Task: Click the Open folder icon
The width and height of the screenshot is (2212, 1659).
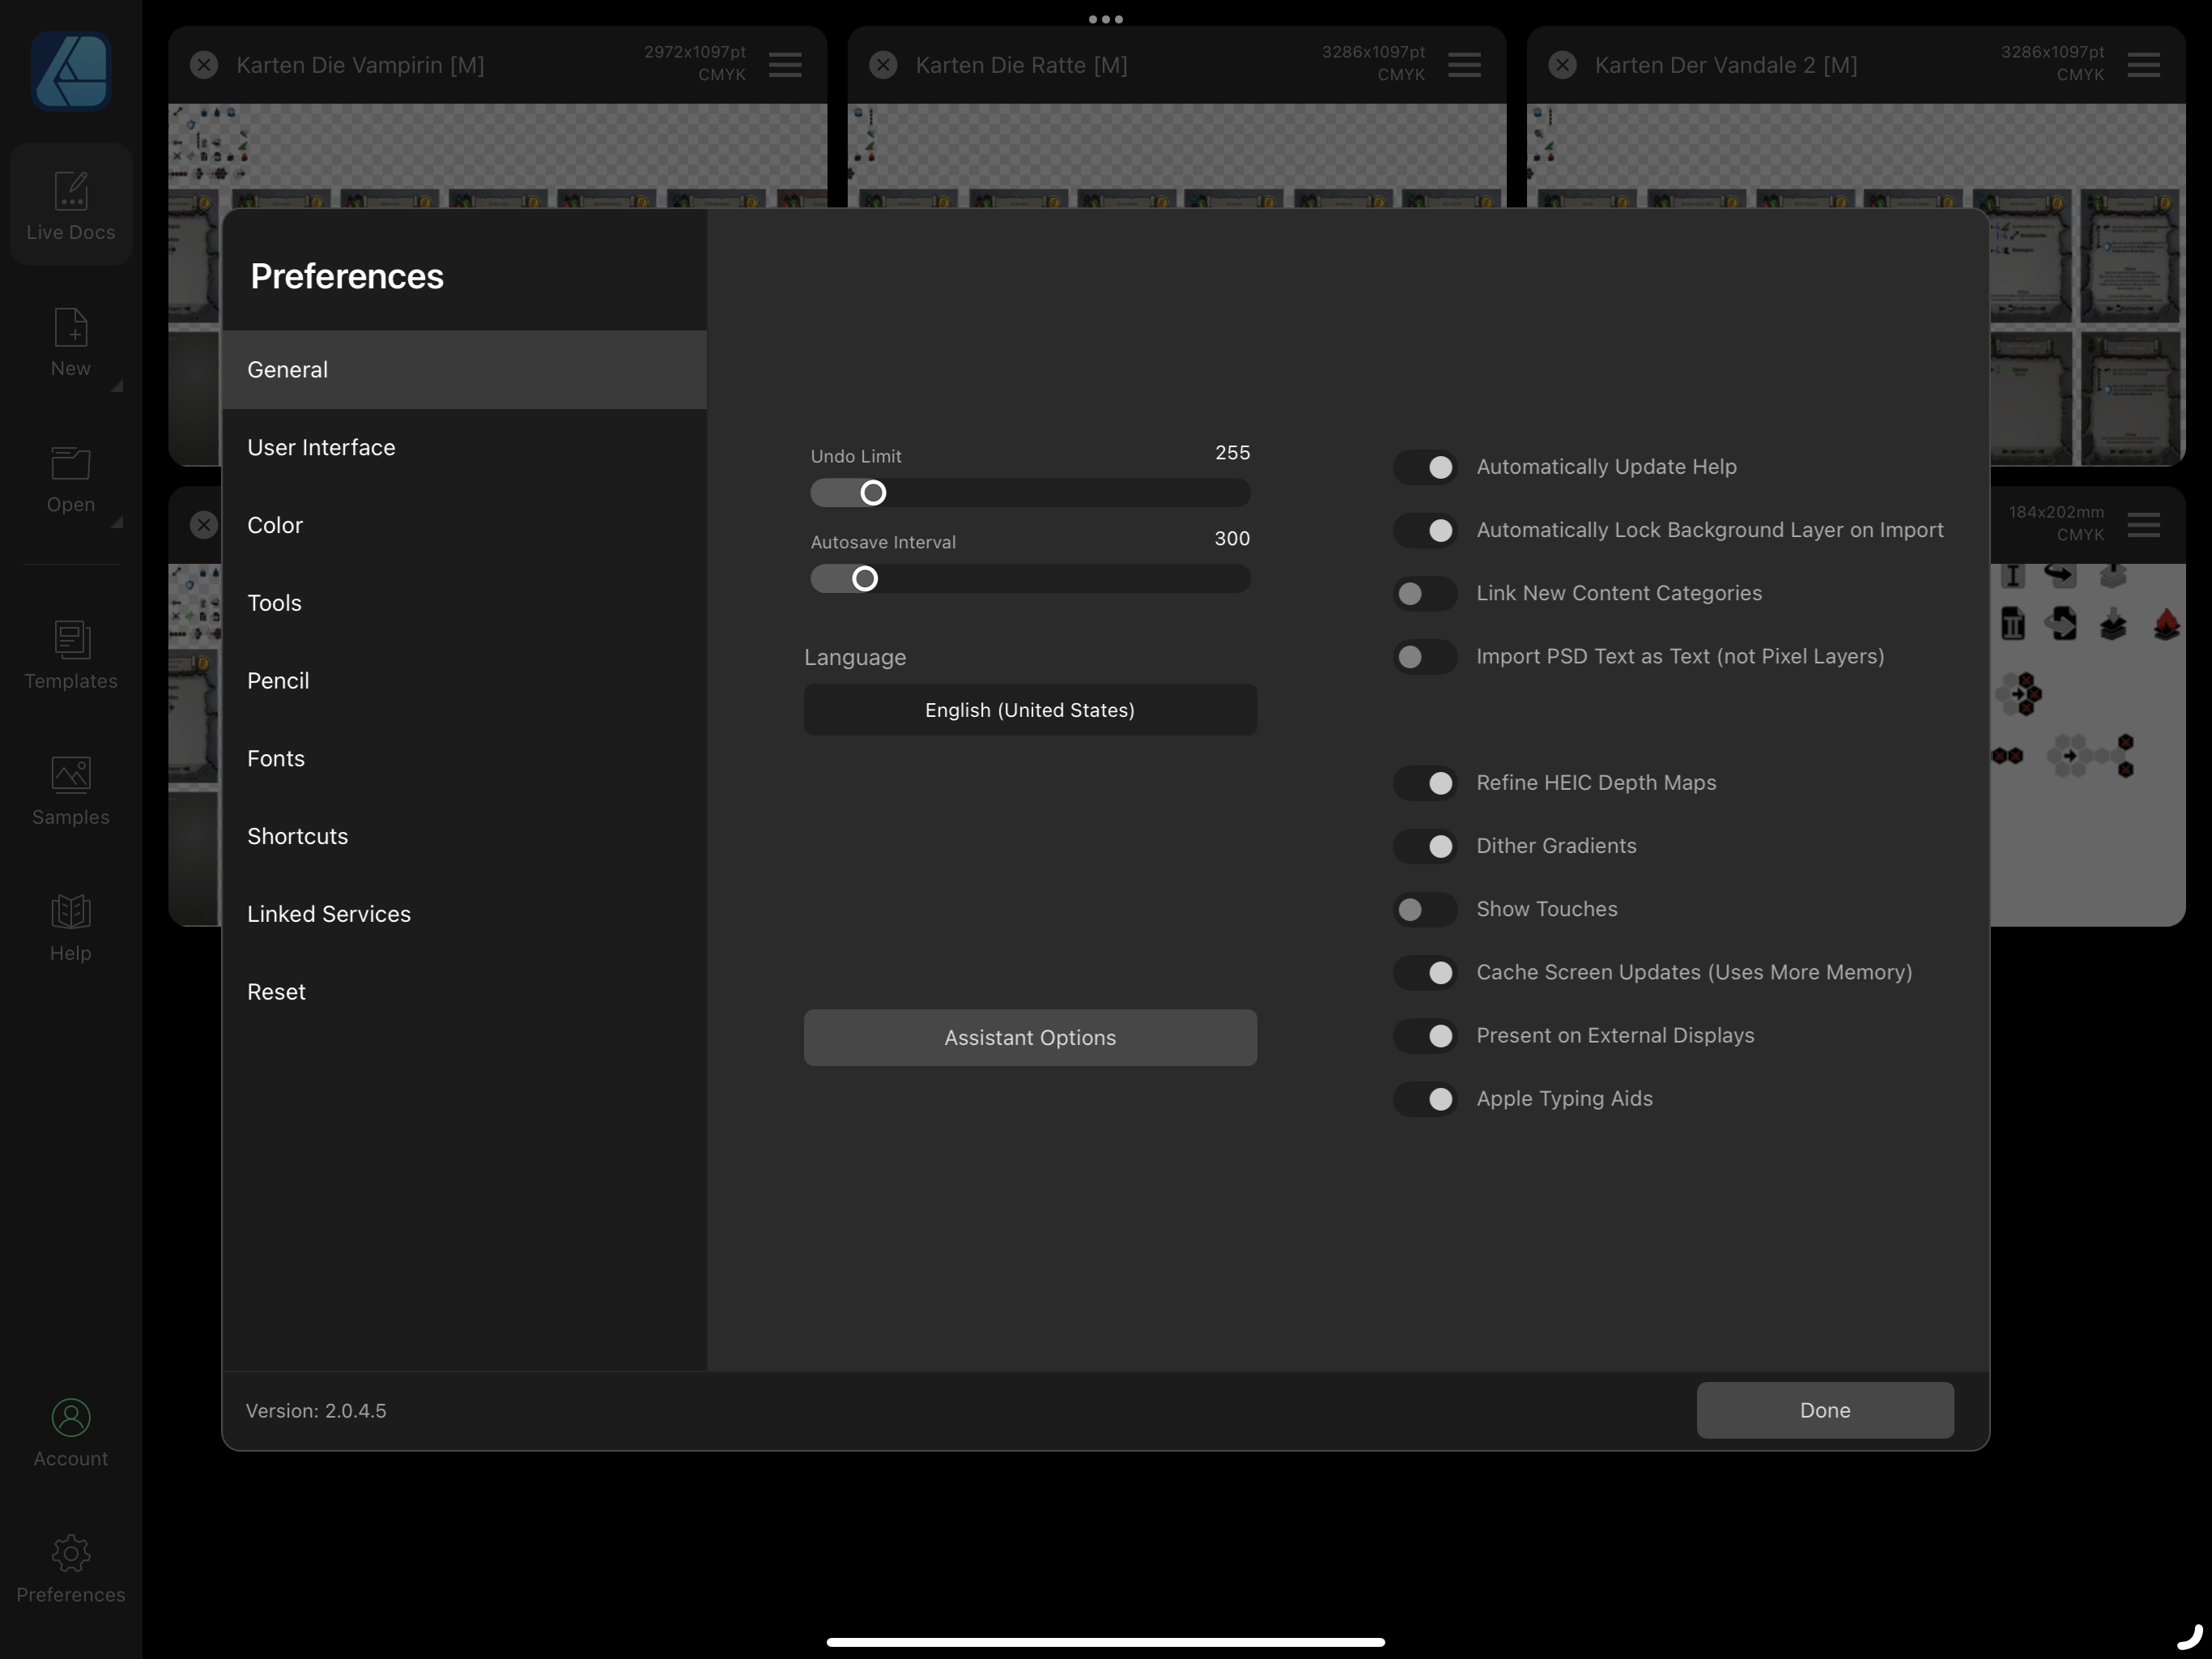Action: (x=70, y=464)
